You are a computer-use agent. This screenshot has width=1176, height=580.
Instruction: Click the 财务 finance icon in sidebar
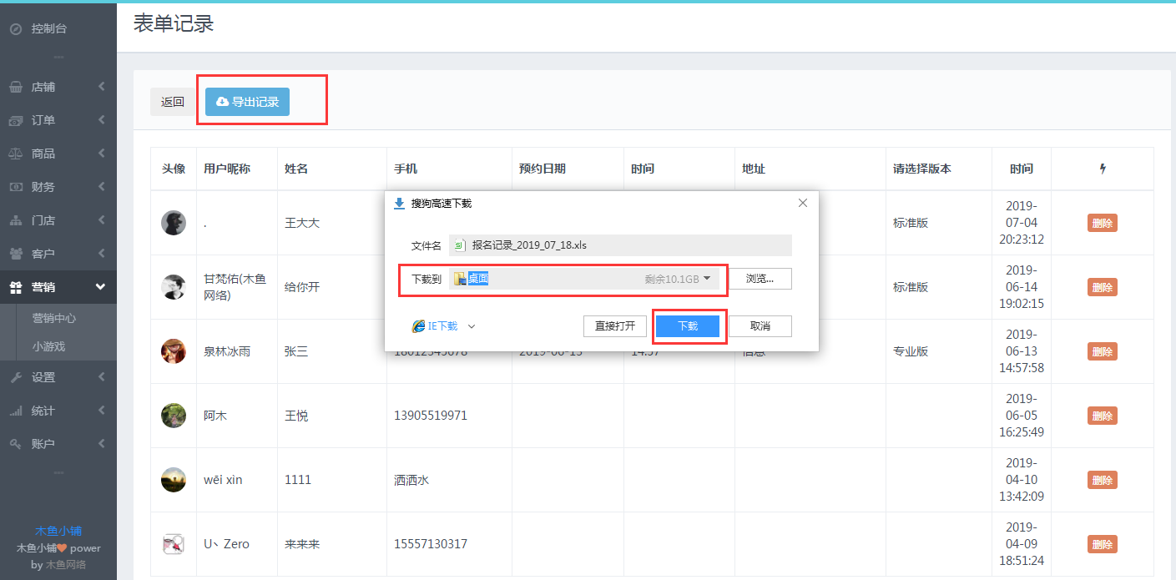point(15,187)
